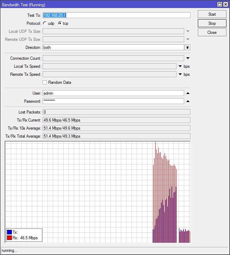The height and width of the screenshot is (255, 230).
Task: Click the Connection Count input field
Action: [114, 58]
